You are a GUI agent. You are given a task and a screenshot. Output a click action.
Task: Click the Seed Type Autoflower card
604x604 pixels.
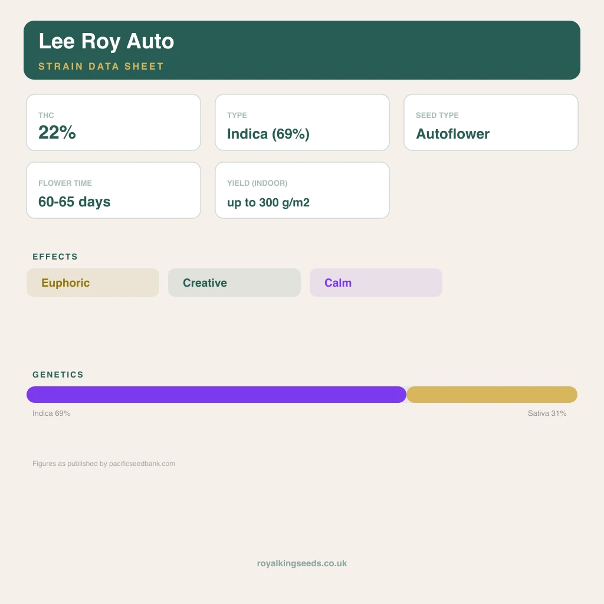tap(491, 123)
